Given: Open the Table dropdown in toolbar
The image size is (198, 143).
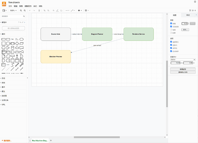Looking at the screenshot, I should click(87, 11).
